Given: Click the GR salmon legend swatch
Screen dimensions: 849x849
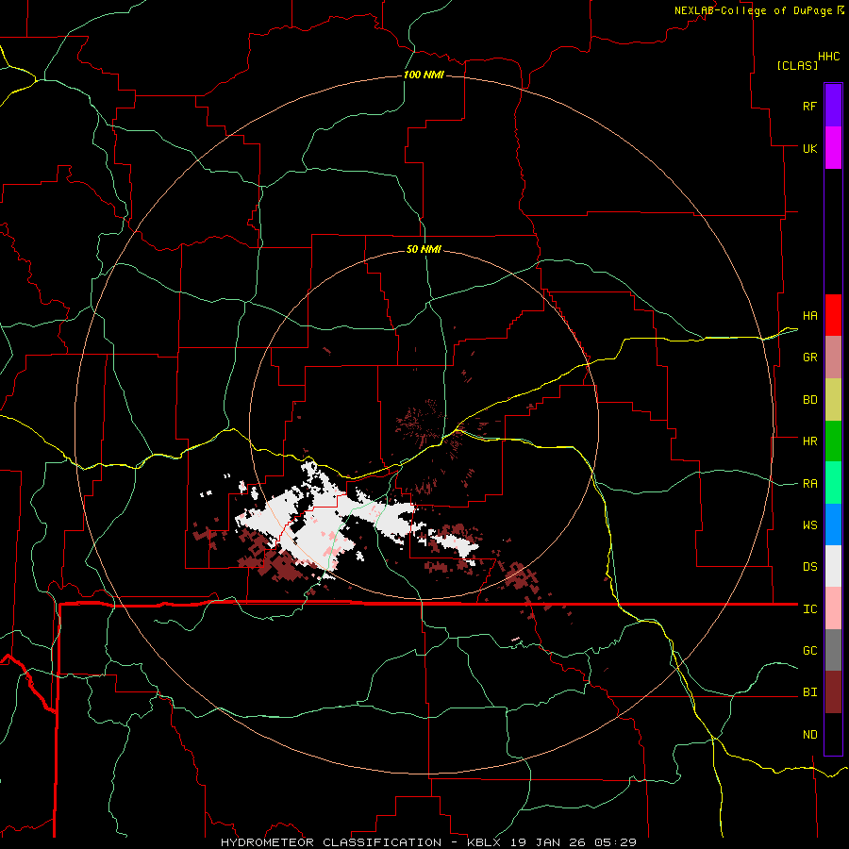Looking at the screenshot, I should coord(833,358).
